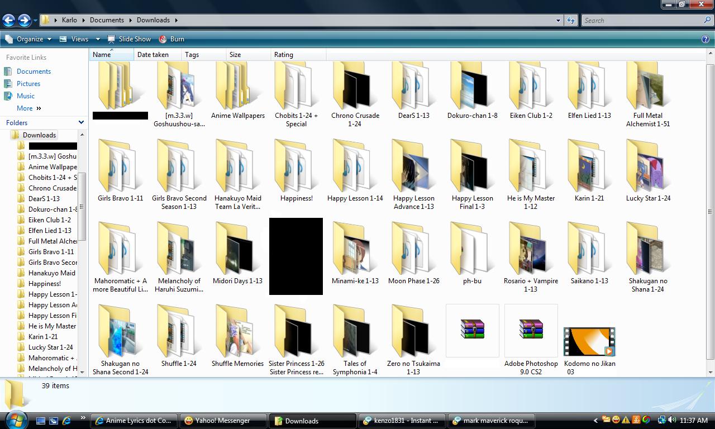Select the DearS 1-13 folder icon
The height and width of the screenshot is (429, 715).
pos(413,85)
